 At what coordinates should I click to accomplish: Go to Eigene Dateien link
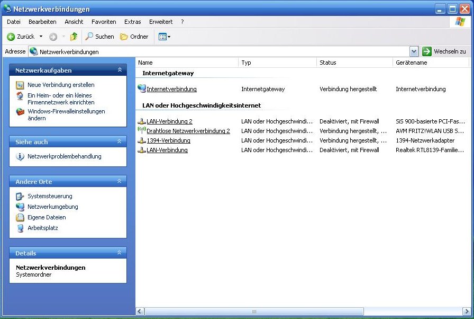pyautogui.click(x=47, y=217)
